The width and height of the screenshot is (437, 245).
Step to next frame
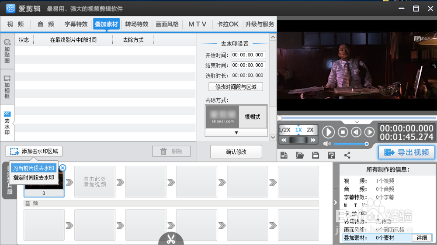coord(370,132)
